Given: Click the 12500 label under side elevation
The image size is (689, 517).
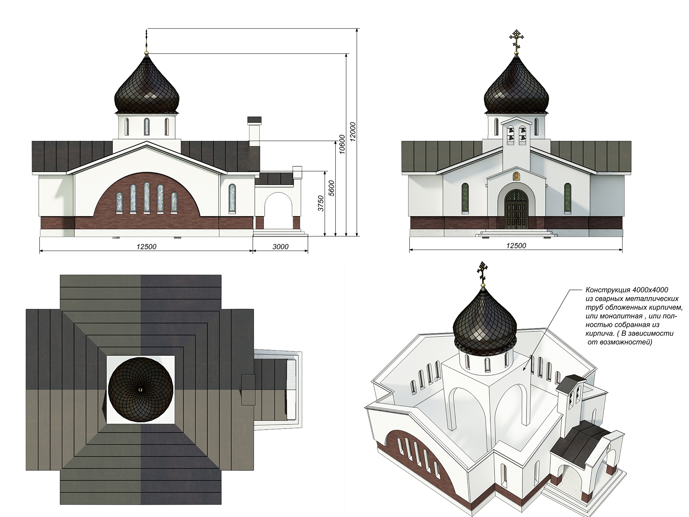Looking at the screenshot, I should pyautogui.click(x=146, y=246).
